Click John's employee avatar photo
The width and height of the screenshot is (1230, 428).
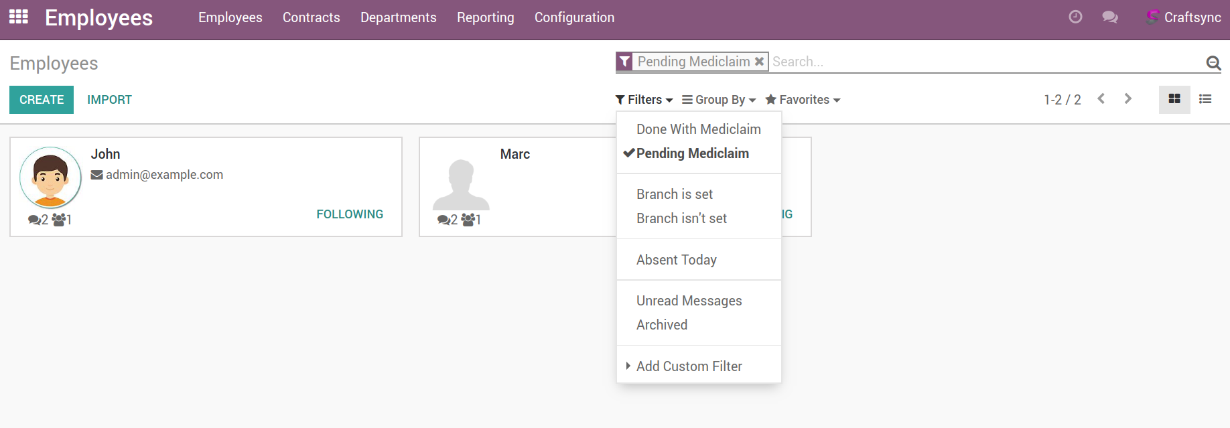tap(50, 178)
